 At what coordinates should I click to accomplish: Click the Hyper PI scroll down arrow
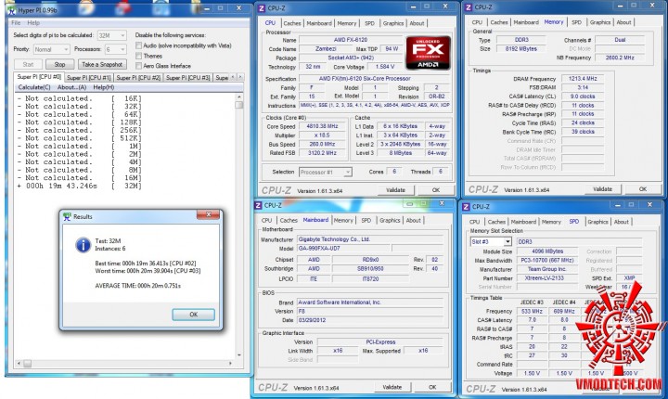pyautogui.click(x=239, y=354)
